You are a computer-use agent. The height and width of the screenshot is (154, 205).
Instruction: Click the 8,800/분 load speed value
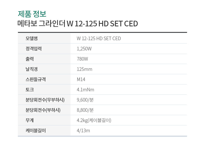tap(85, 110)
